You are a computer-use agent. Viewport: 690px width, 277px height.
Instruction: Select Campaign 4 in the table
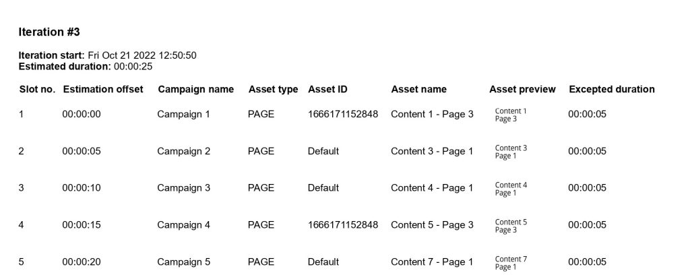point(183,224)
